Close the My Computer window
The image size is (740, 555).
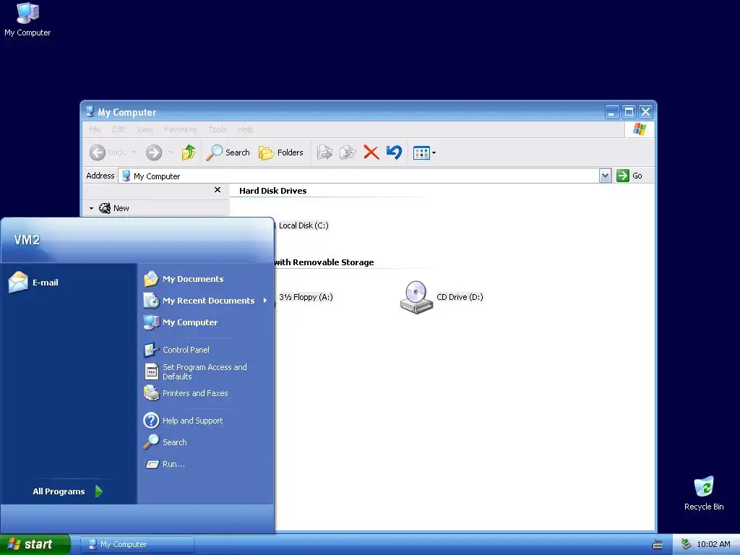point(645,112)
